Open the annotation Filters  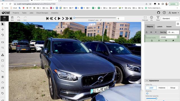[158, 18]
